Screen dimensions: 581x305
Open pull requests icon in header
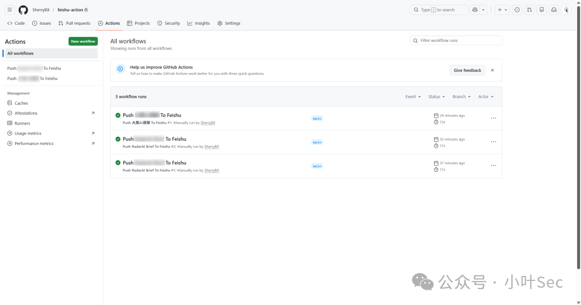[529, 10]
